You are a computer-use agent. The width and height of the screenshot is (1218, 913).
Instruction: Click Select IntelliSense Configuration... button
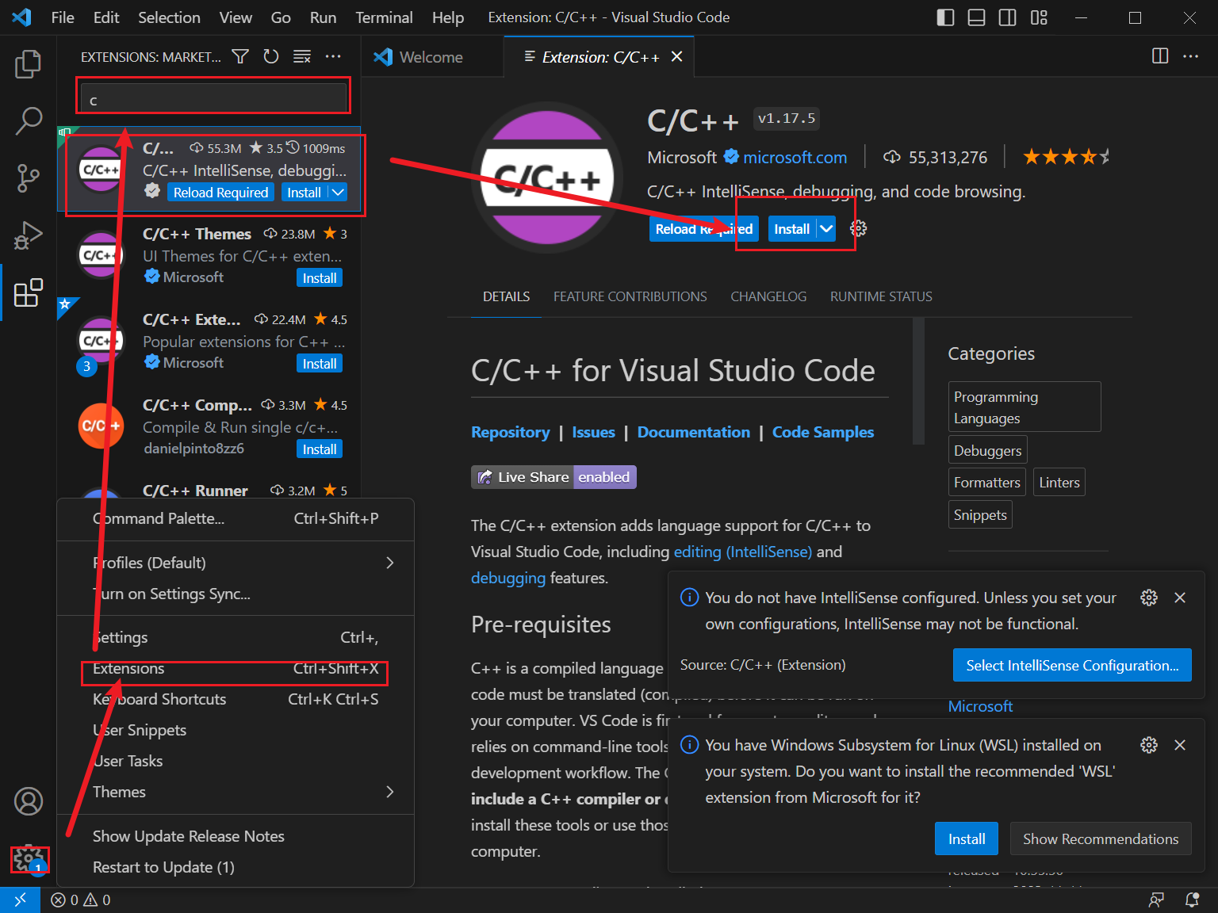coord(1072,665)
